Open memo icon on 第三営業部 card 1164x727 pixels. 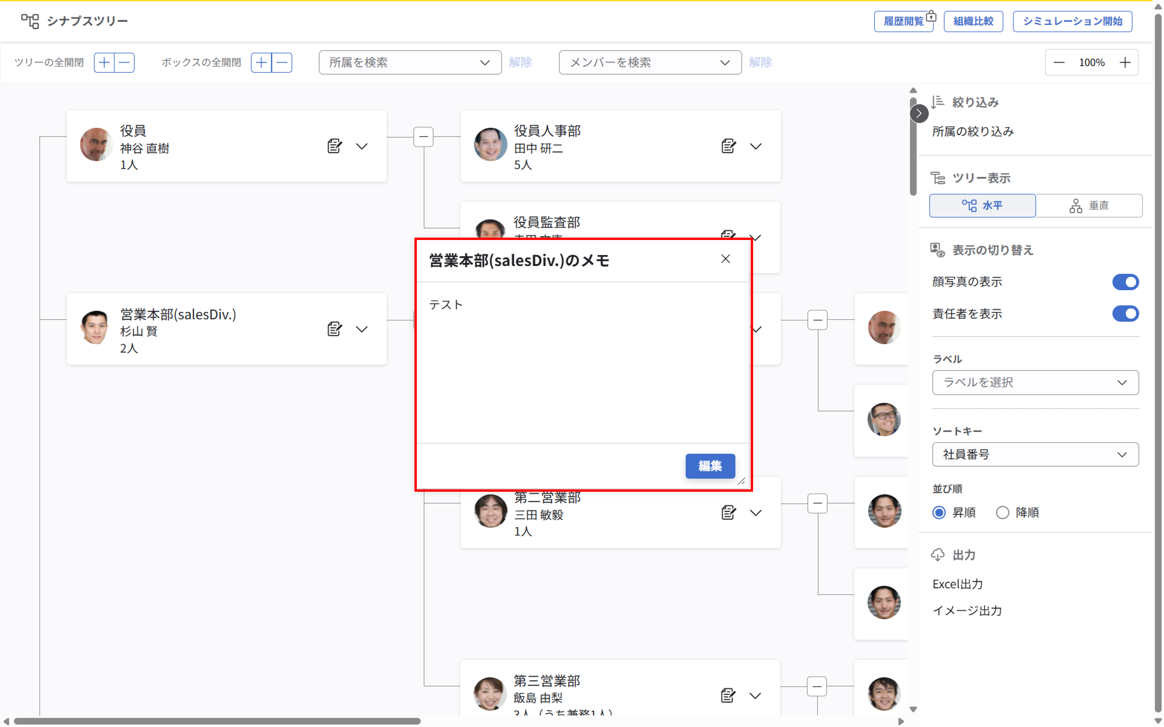point(728,695)
